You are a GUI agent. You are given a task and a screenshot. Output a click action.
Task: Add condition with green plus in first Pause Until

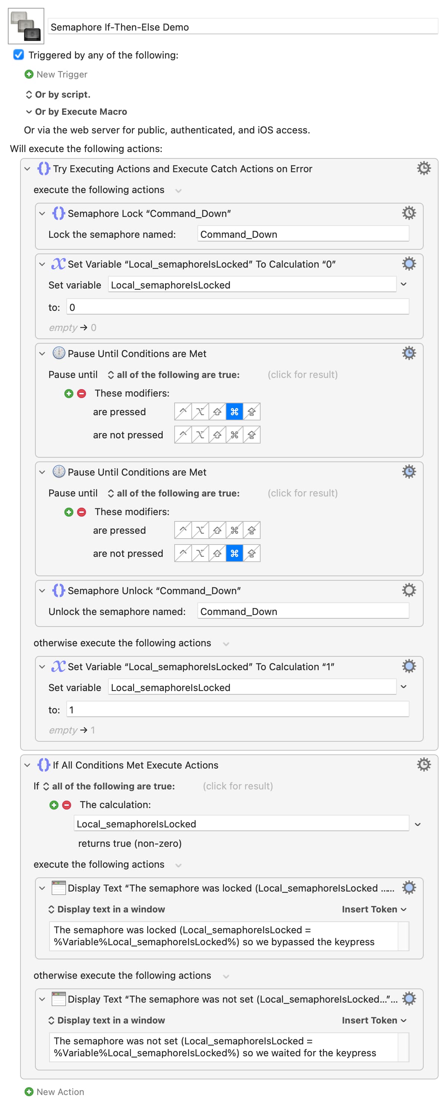(69, 393)
